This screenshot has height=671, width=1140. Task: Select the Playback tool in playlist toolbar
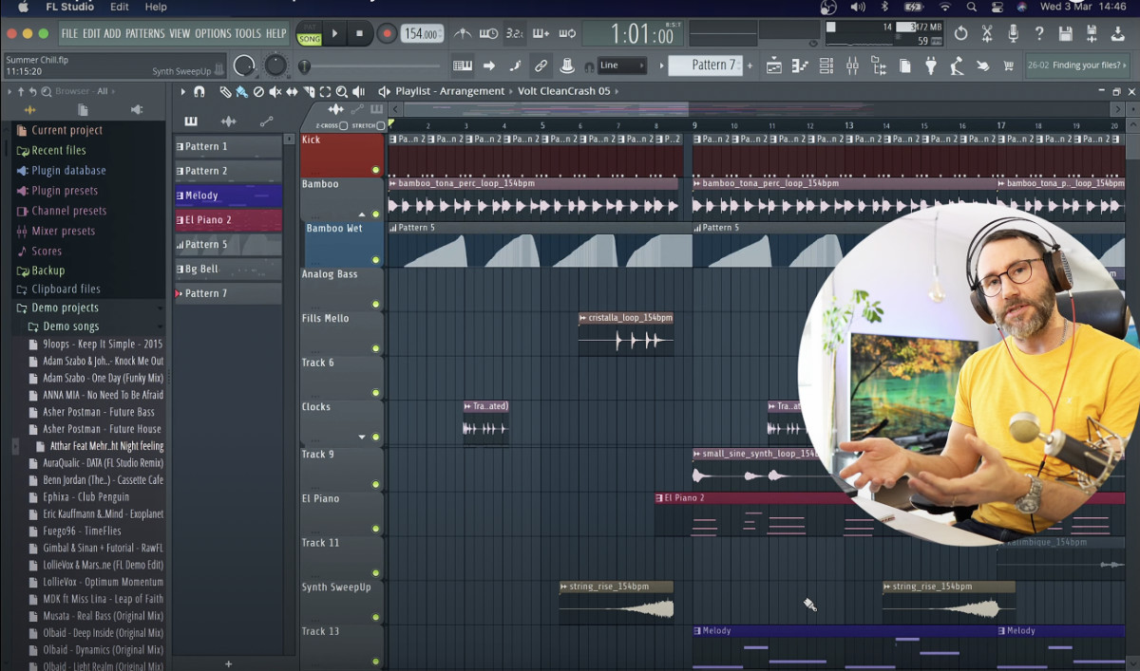click(x=358, y=92)
